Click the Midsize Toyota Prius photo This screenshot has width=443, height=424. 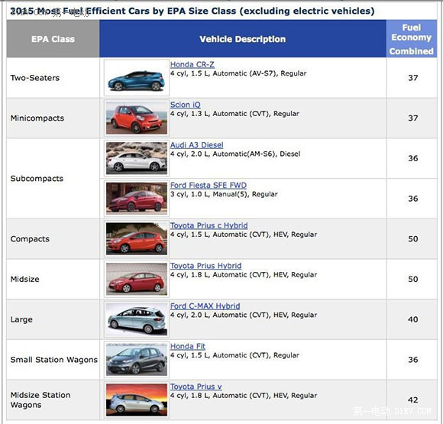(137, 279)
